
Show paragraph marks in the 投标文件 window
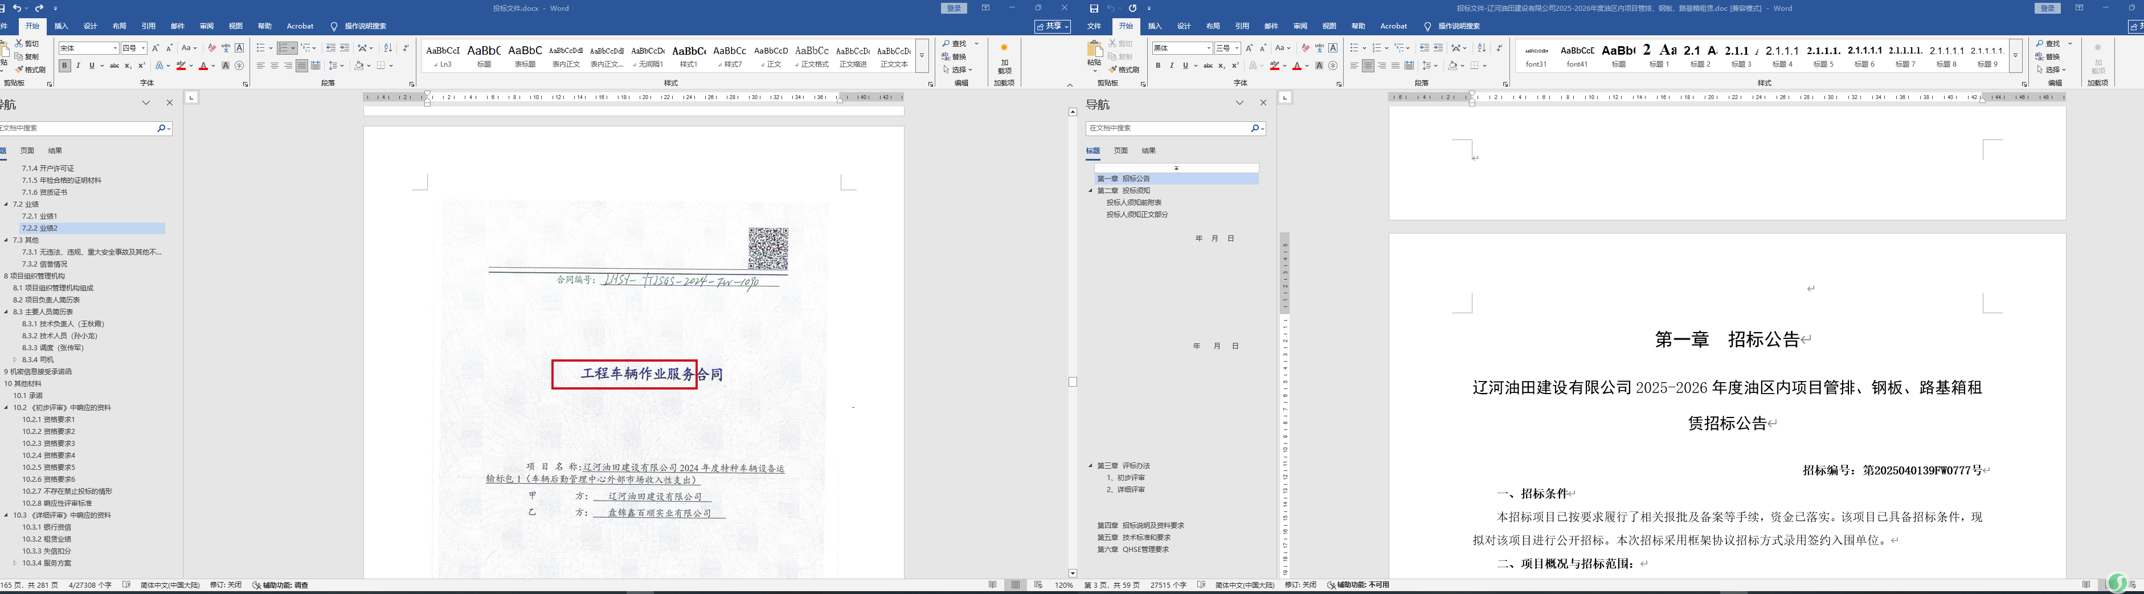click(406, 48)
